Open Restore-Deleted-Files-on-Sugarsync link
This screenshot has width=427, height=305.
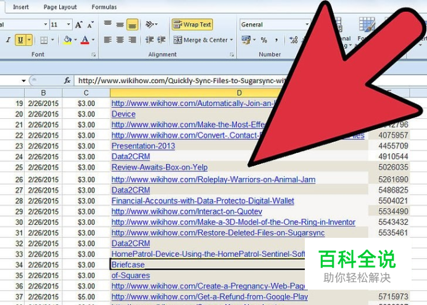coord(218,233)
